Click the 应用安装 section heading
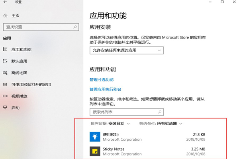The height and width of the screenshot is (159, 239). [x=100, y=27]
